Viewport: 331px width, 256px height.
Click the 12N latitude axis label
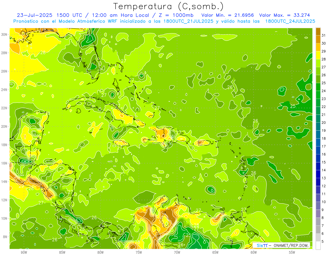[5, 200]
